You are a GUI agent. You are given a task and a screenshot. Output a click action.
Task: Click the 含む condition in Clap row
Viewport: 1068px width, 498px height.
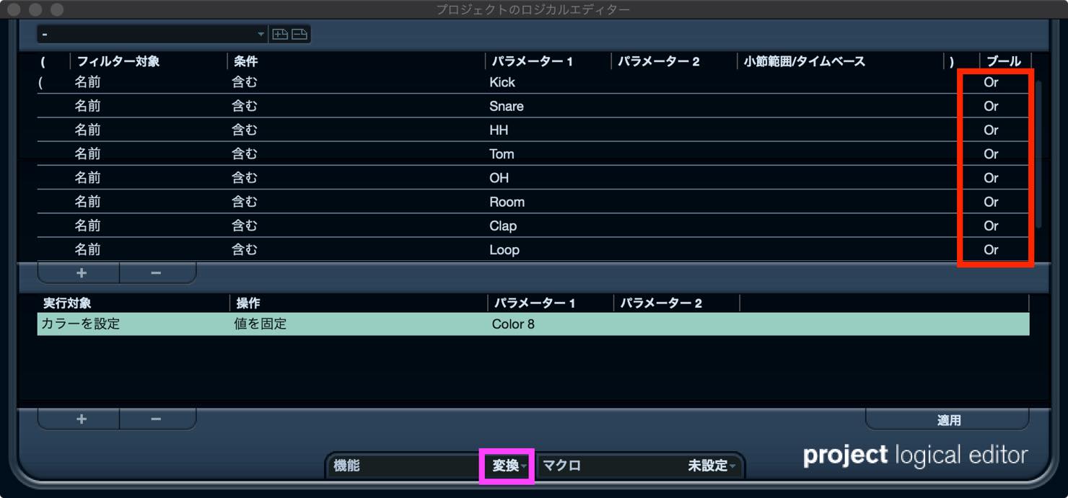(x=245, y=226)
